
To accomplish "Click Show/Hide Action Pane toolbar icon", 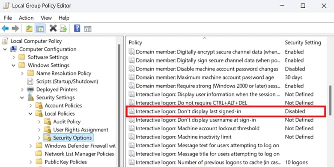I will pyautogui.click(x=87, y=29).
